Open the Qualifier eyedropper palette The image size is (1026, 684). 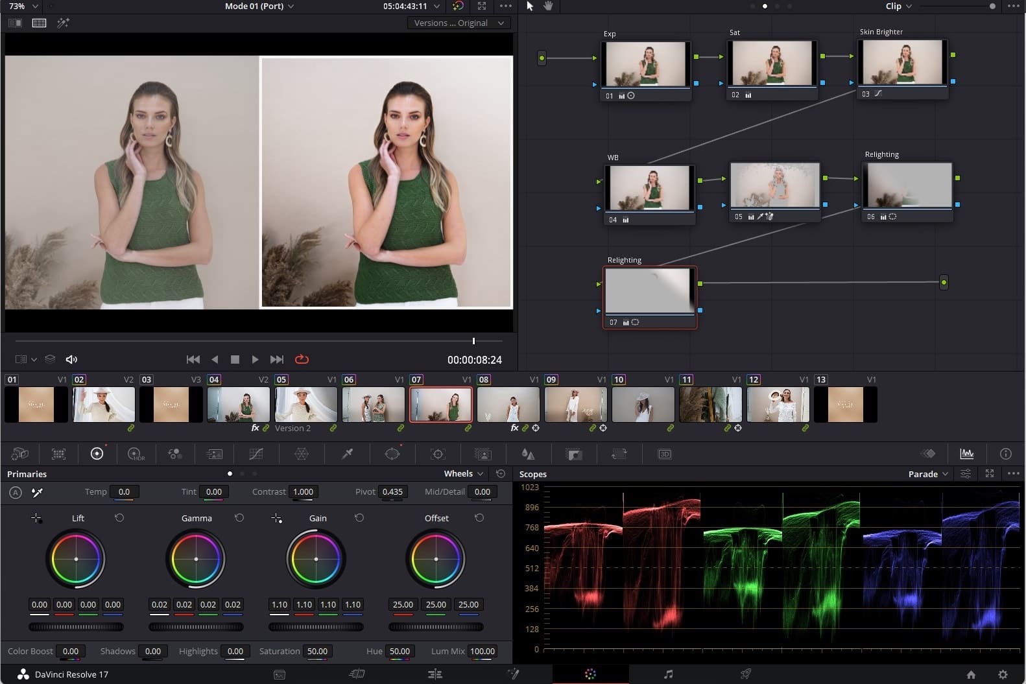pos(347,454)
